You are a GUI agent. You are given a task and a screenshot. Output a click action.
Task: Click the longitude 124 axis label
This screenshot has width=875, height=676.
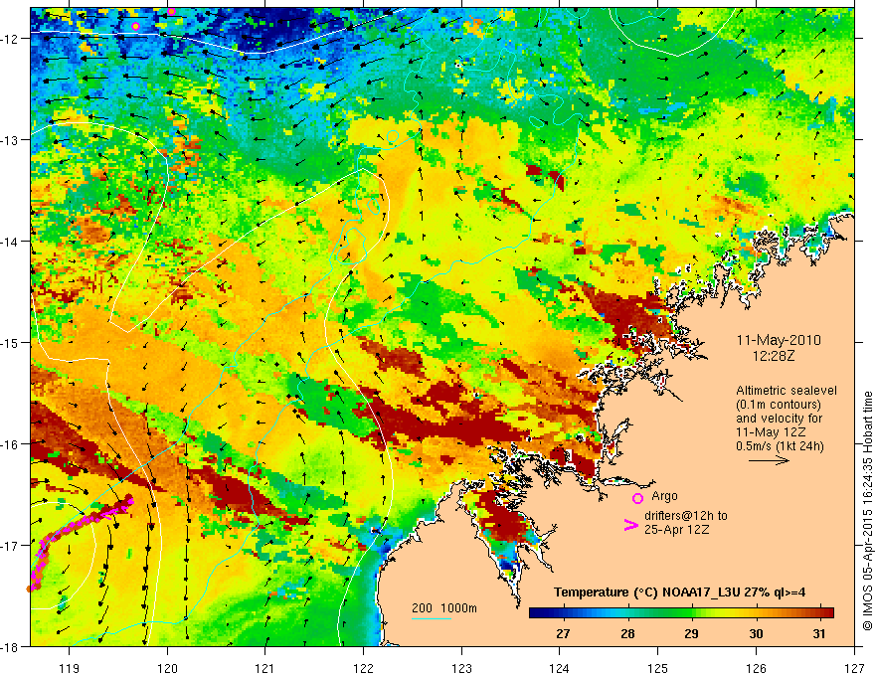pyautogui.click(x=560, y=668)
